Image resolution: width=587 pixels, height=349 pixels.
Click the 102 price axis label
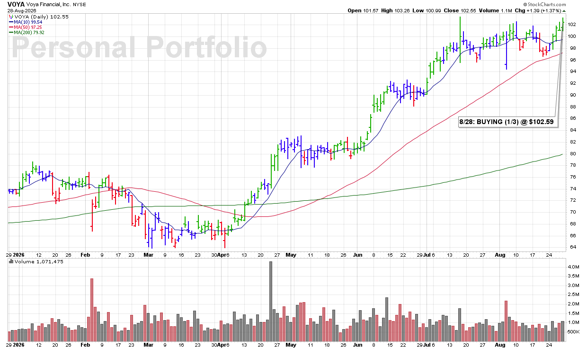click(x=572, y=25)
